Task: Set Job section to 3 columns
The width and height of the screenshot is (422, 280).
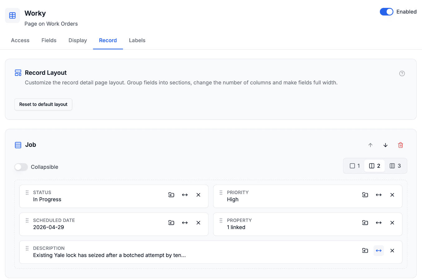Action: 395,166
